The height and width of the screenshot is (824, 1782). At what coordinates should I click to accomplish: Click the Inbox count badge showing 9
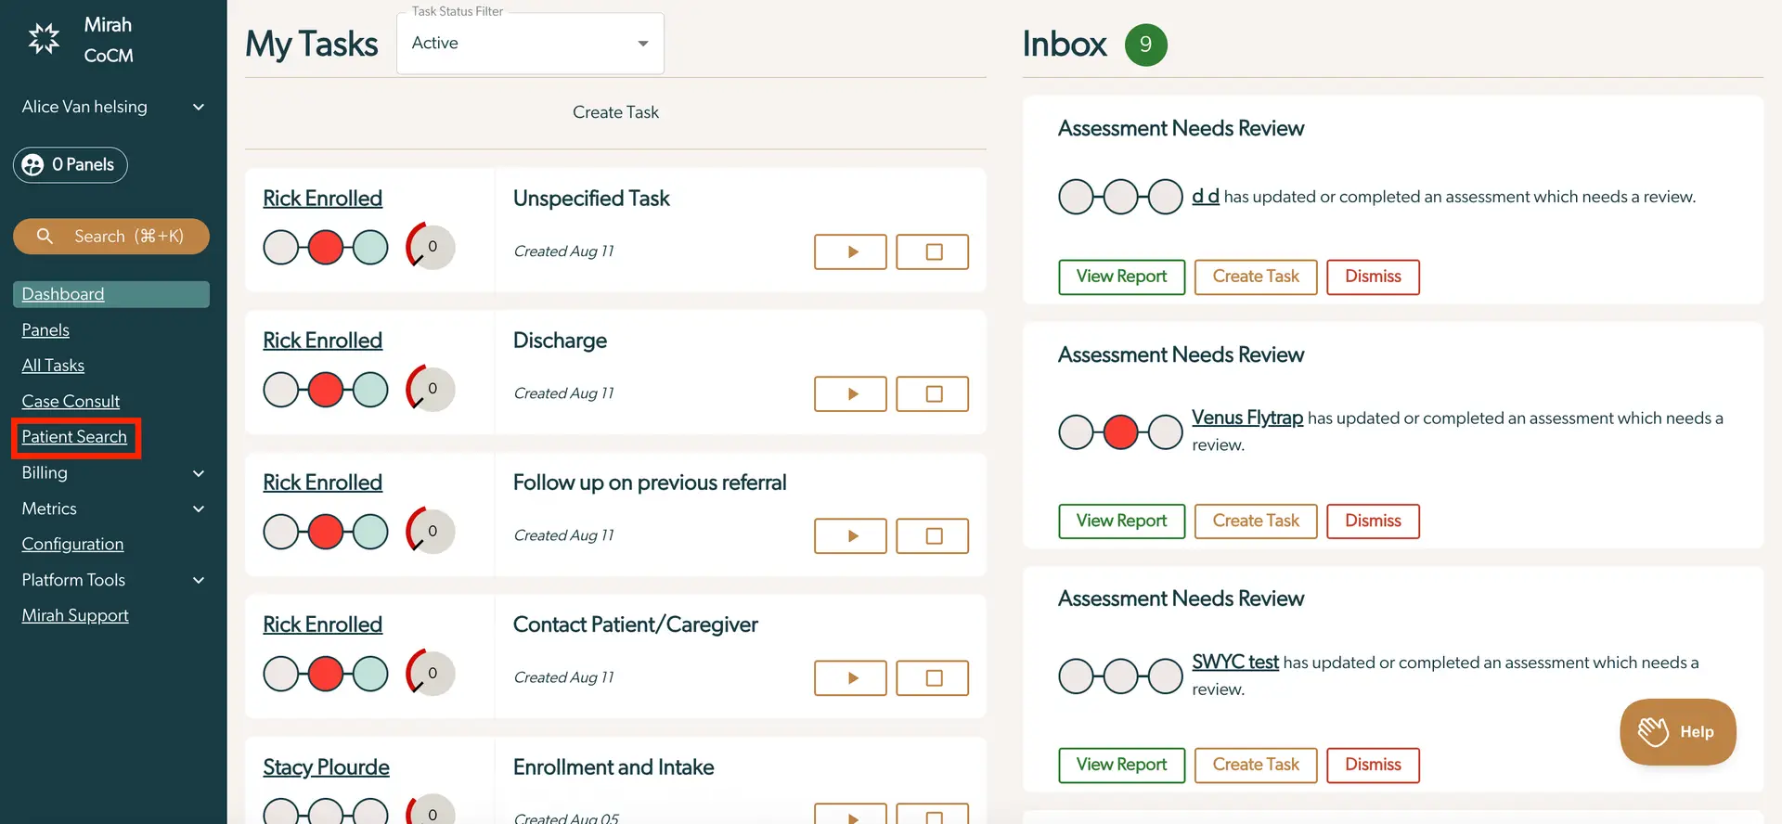1145,45
